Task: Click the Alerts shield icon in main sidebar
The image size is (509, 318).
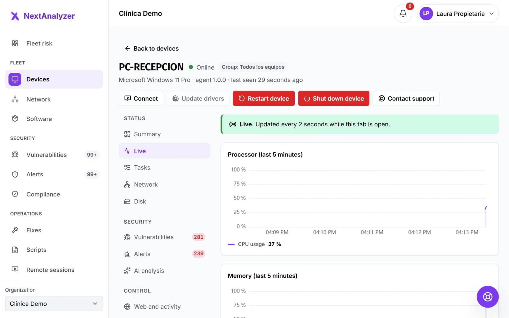Action: [15, 174]
